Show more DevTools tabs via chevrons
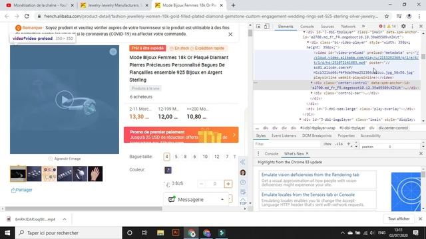Viewport: 426px width, 239px height. [x=363, y=27]
